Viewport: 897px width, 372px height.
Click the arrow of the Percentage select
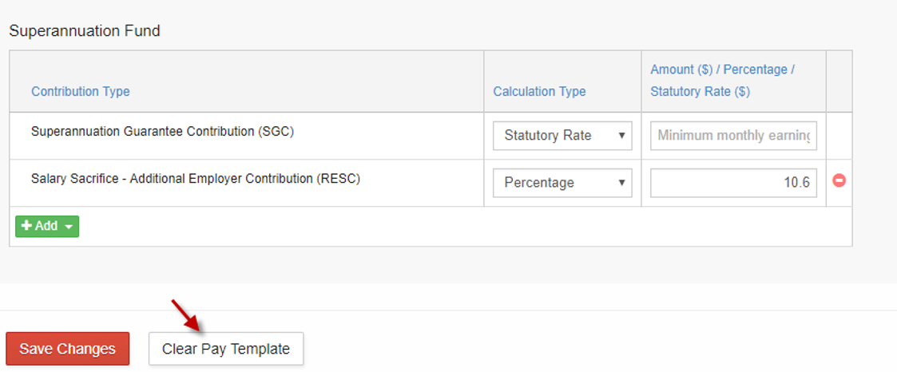(621, 183)
